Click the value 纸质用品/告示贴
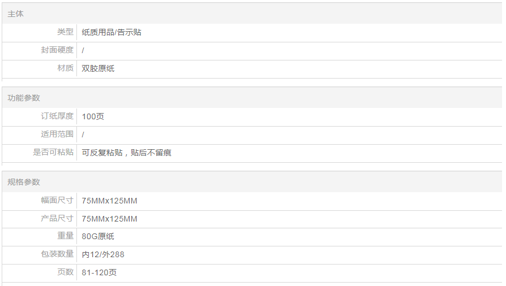This screenshot has height=286, width=506. coord(112,32)
